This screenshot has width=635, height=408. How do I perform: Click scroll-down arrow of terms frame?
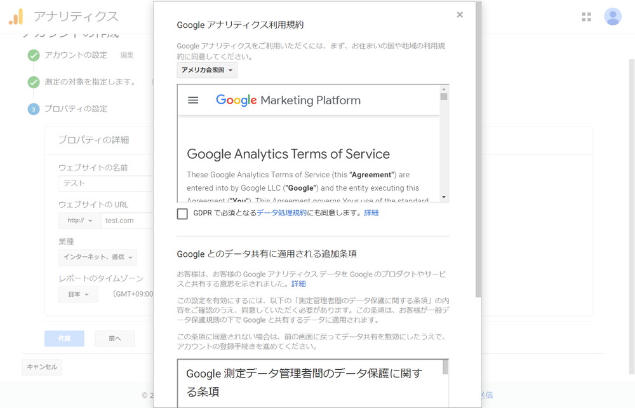tap(444, 197)
